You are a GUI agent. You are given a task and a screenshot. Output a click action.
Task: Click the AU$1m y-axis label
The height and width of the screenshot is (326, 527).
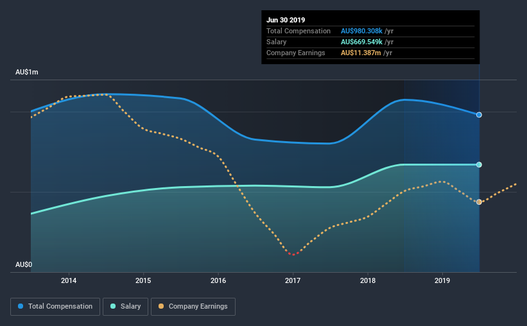coord(27,73)
